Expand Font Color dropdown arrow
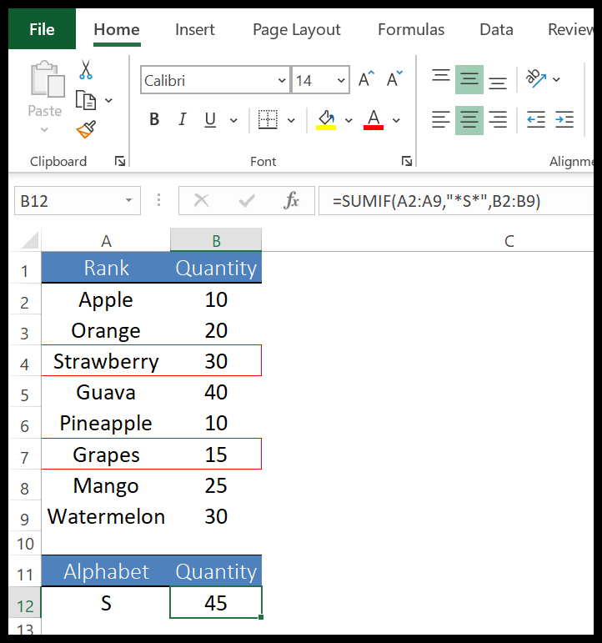Image resolution: width=602 pixels, height=643 pixels. click(396, 120)
